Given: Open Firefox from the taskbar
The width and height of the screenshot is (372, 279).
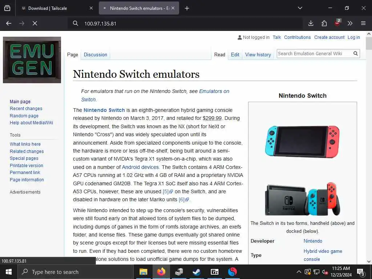Looking at the screenshot, I should point(161,272).
